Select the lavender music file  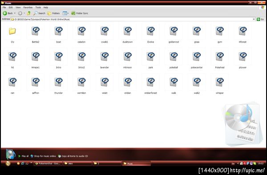click(105, 57)
